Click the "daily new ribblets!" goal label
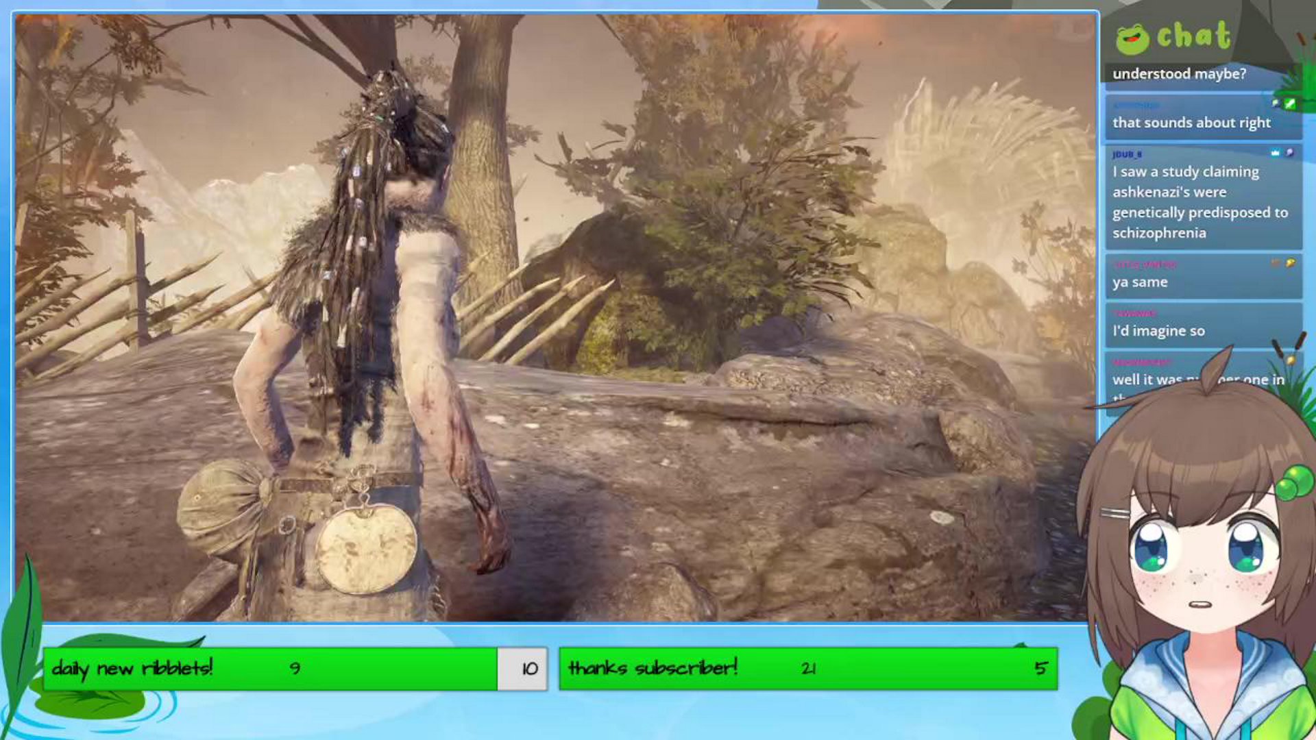The height and width of the screenshot is (740, 1316). pyautogui.click(x=134, y=669)
